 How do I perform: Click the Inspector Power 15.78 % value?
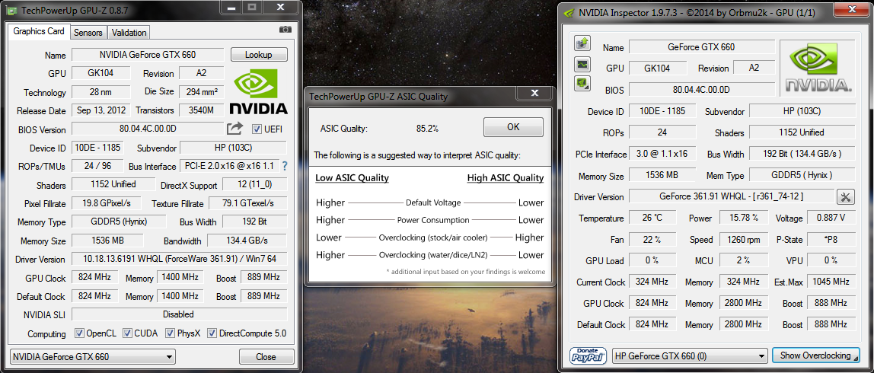(744, 218)
